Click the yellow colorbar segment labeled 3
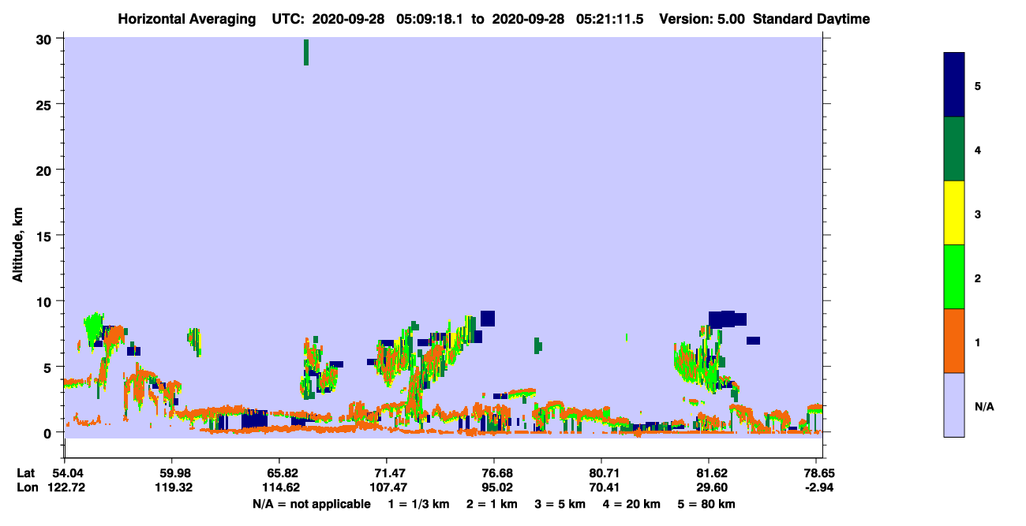The image size is (1026, 526). [x=954, y=213]
